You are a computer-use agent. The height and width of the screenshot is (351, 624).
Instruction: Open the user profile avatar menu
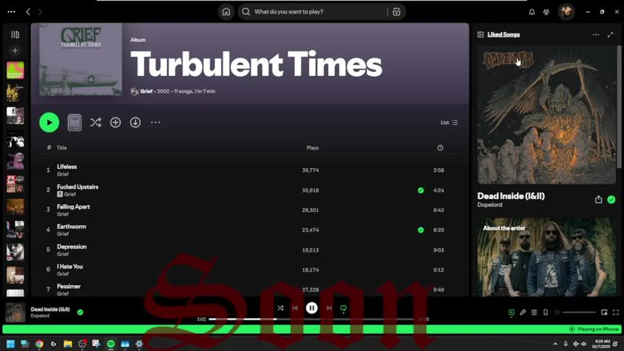pos(566,12)
